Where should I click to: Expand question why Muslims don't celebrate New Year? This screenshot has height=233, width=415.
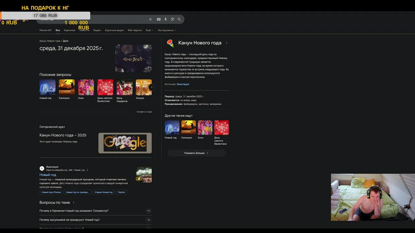point(96,220)
